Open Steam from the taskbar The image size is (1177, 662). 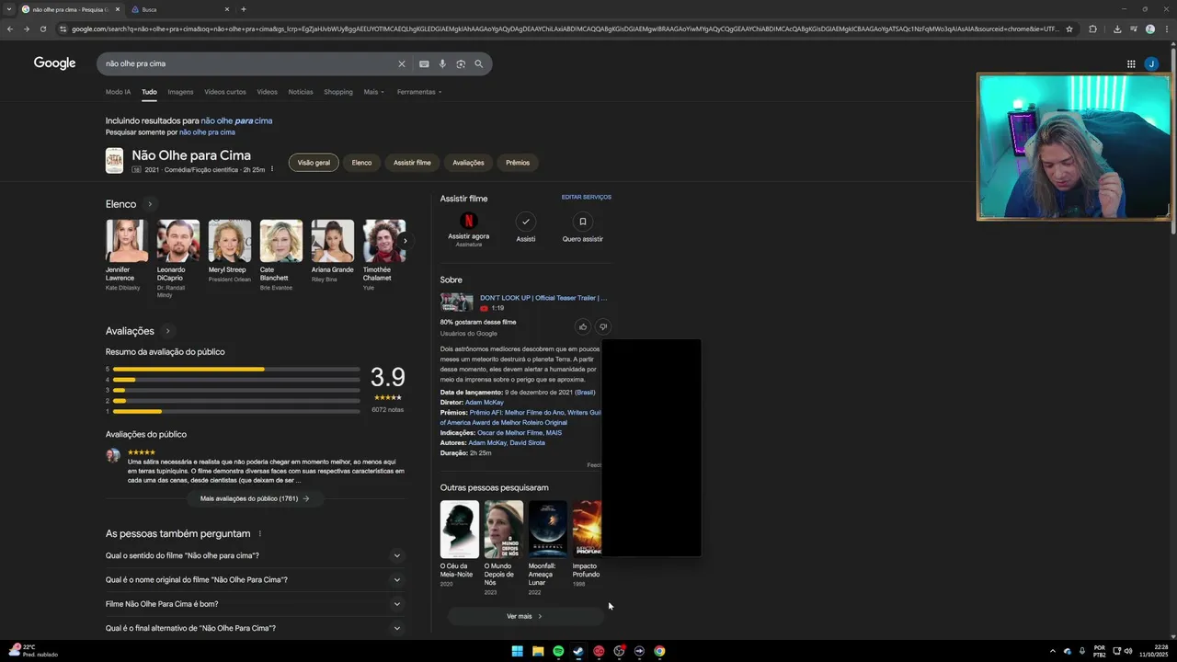point(578,651)
